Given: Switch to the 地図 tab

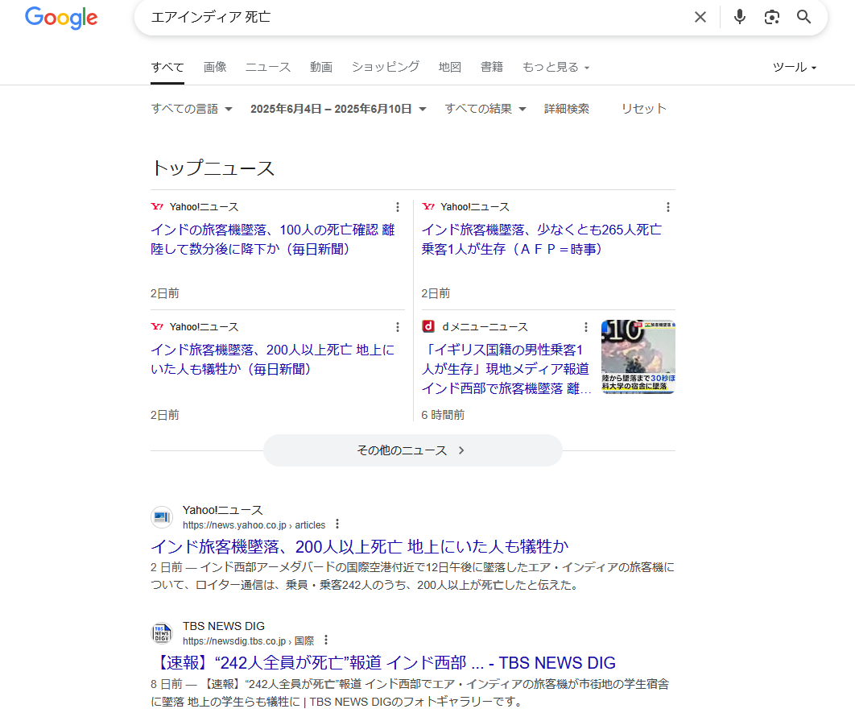Looking at the screenshot, I should point(450,67).
